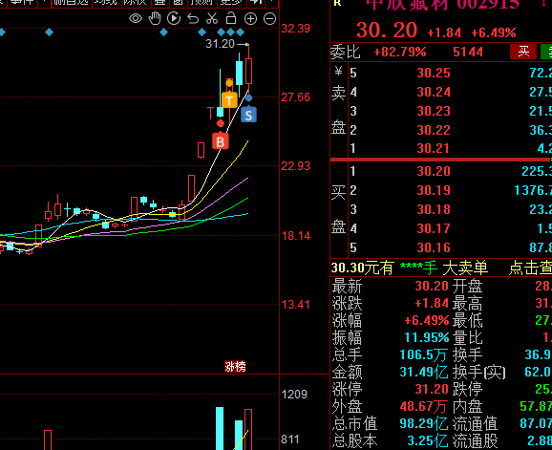Screen dimensions: 552x450
Task: Click the undo arrow icon
Action: [193, 18]
